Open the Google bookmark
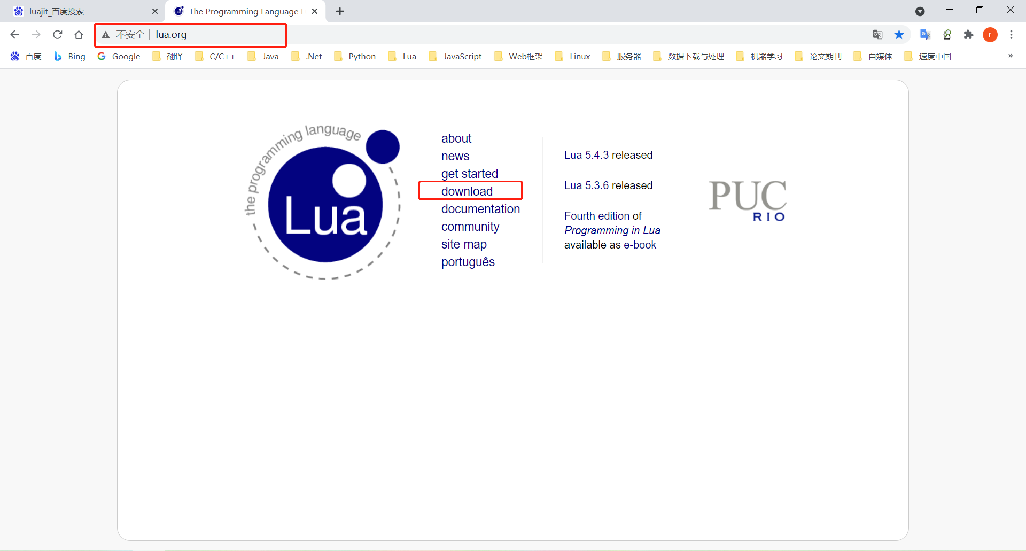This screenshot has width=1026, height=551. pyautogui.click(x=119, y=56)
